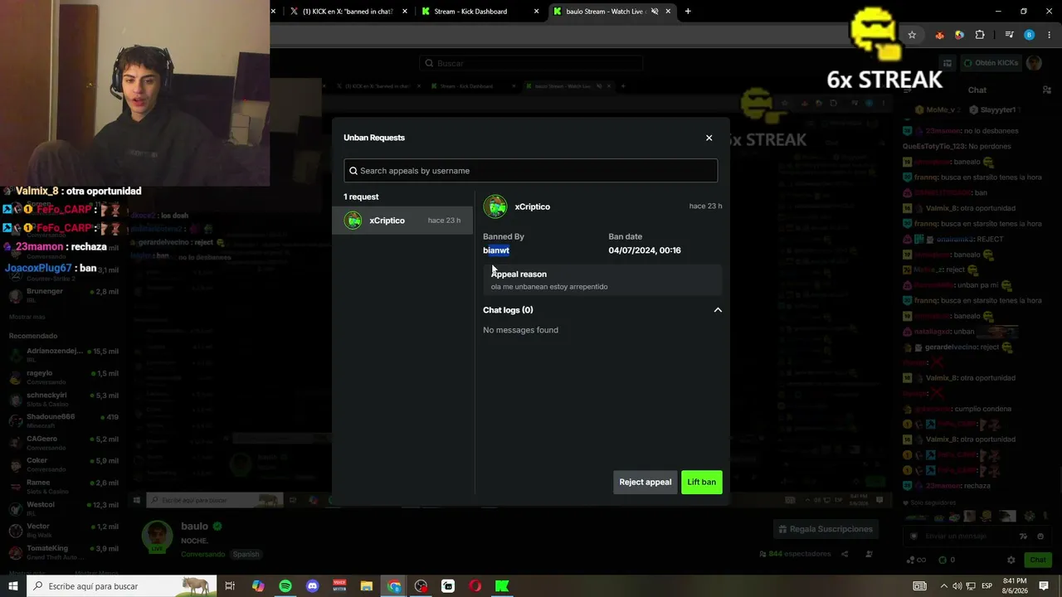Switch the ESP keyboard language

point(987,586)
